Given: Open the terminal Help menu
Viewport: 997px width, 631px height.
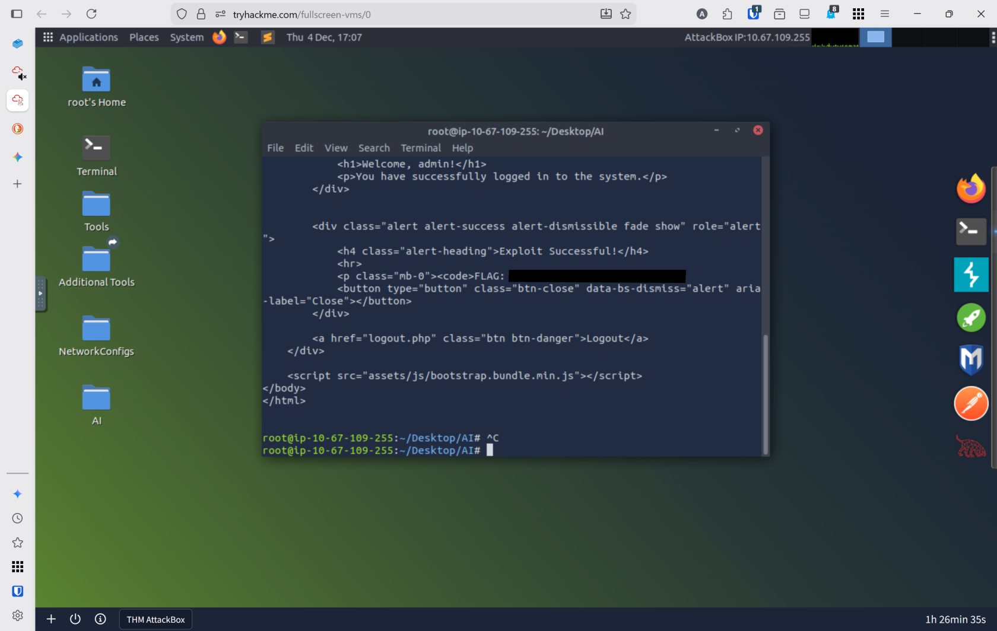Looking at the screenshot, I should 462,148.
